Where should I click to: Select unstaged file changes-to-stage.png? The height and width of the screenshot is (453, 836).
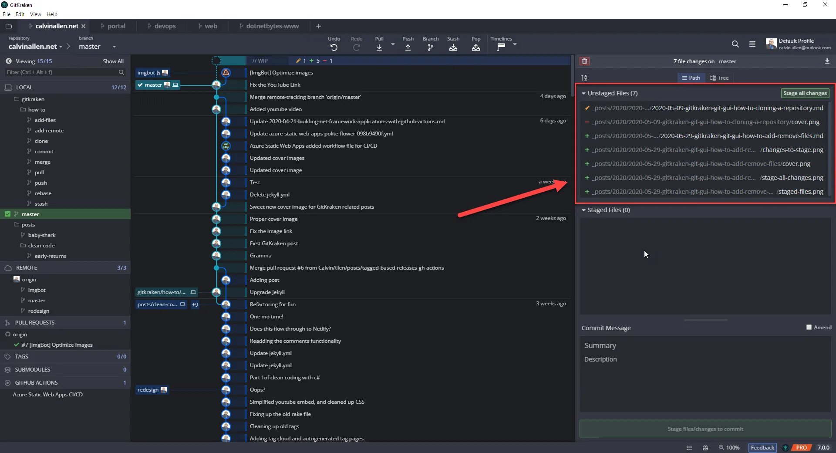705,150
